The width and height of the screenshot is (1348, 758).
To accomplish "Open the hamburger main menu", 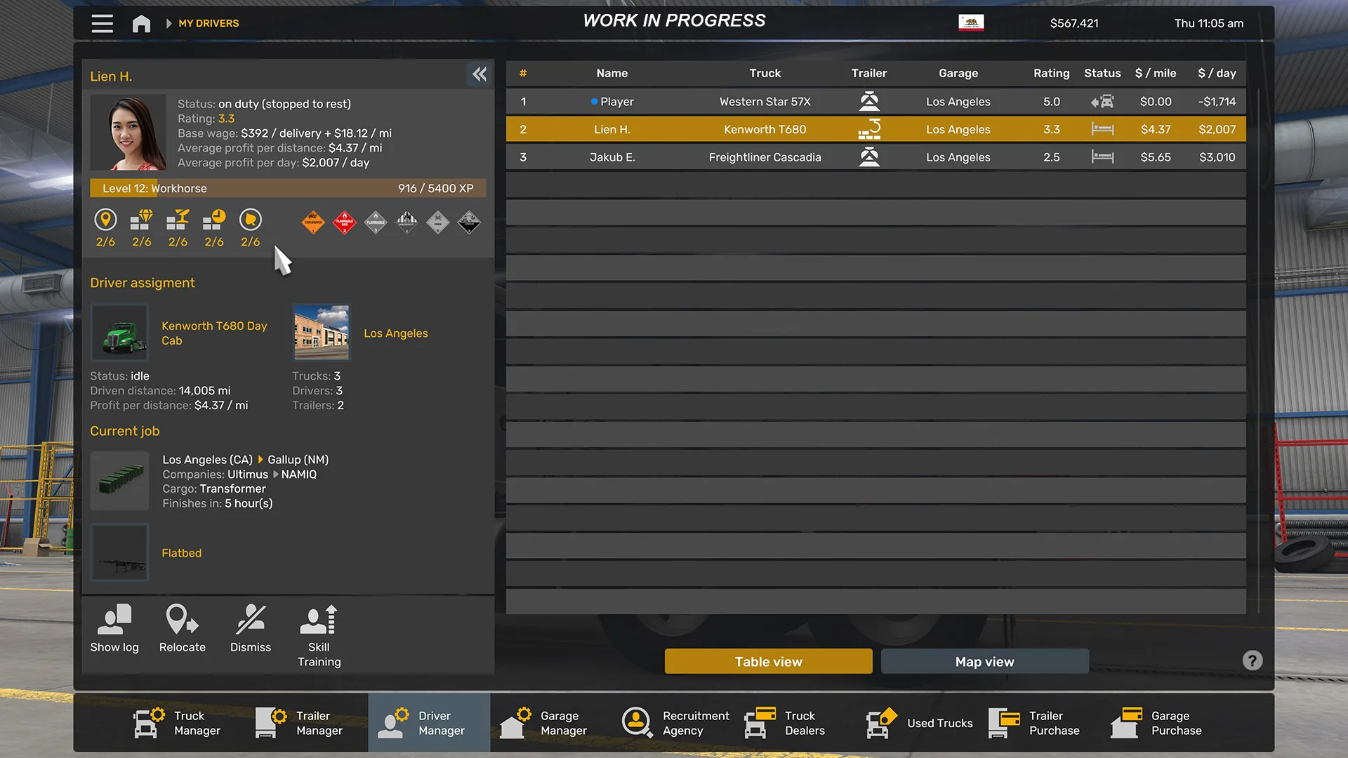I will (x=102, y=23).
